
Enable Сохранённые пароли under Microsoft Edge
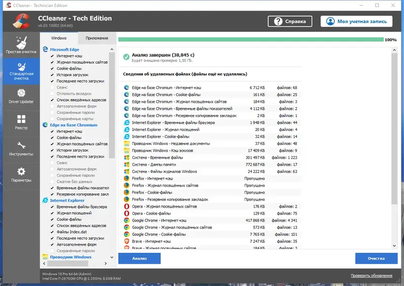point(53,113)
